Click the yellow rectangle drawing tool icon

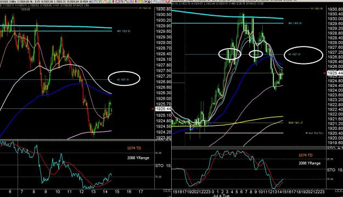pyautogui.click(x=140, y=1)
